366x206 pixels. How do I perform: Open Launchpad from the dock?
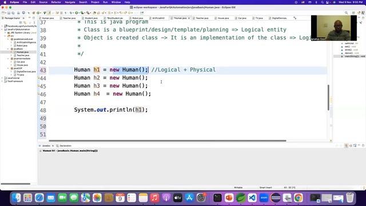point(28,198)
